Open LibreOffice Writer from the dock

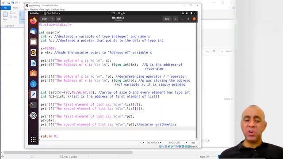point(33,63)
